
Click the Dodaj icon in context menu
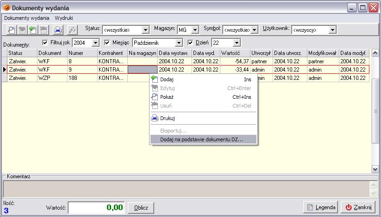[154, 79]
